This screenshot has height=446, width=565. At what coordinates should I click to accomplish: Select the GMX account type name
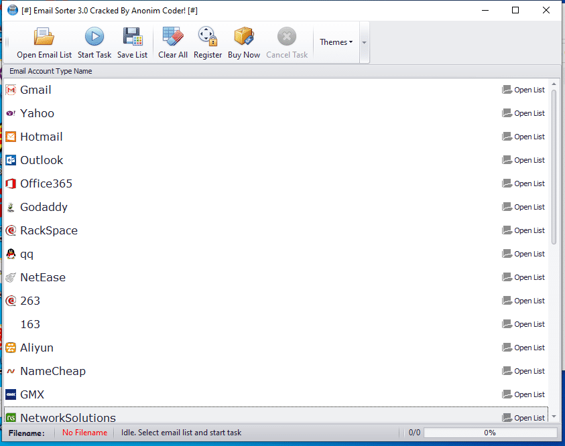[x=32, y=394]
